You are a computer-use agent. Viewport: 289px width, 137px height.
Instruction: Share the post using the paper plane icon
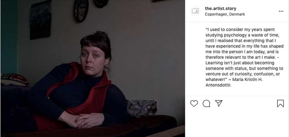pos(219,103)
